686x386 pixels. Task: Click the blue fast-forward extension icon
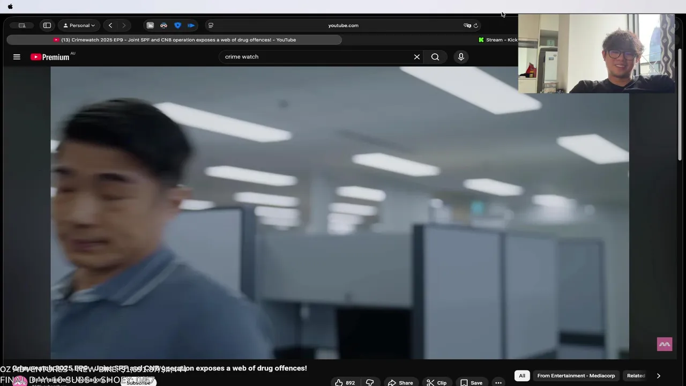point(191,25)
